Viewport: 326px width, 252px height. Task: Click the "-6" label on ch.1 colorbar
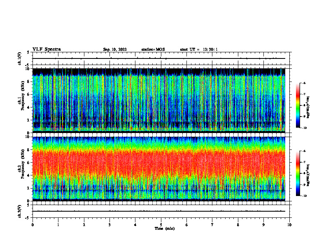(304, 83)
